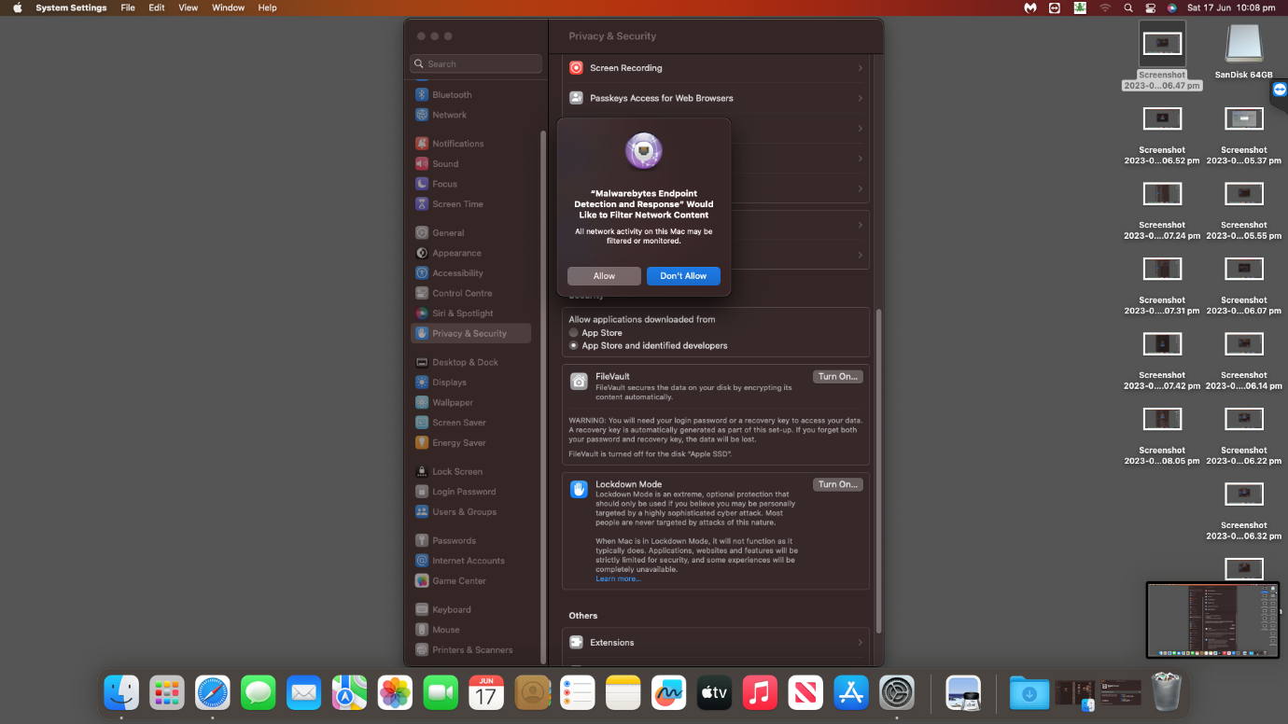Open the Wi-Fi status menu
This screenshot has width=1288, height=724.
tap(1105, 7)
